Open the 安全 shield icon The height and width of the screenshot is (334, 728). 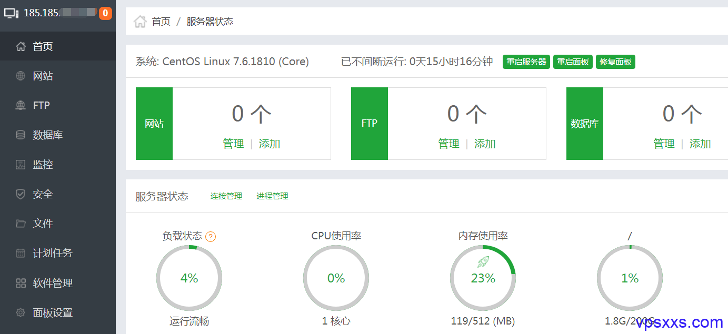click(21, 194)
